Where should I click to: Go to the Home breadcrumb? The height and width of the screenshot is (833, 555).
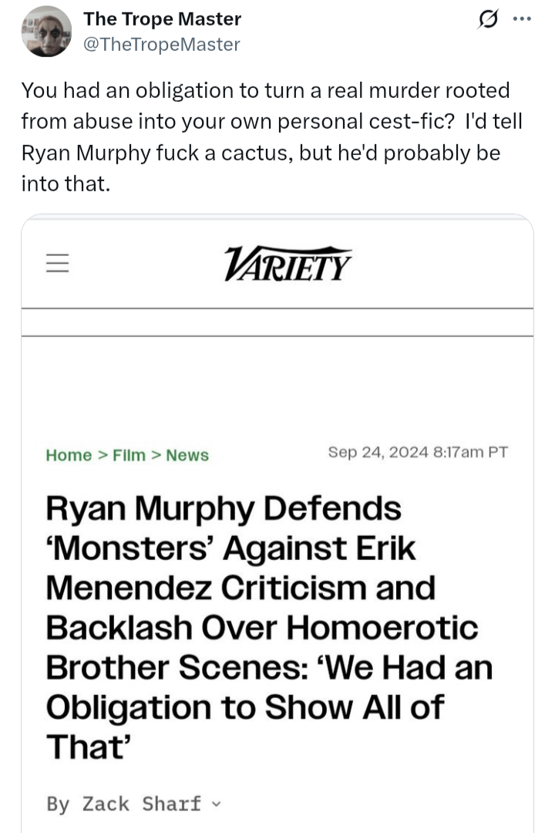pos(69,455)
